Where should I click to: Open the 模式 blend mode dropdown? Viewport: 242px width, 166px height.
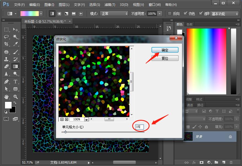point(115,14)
